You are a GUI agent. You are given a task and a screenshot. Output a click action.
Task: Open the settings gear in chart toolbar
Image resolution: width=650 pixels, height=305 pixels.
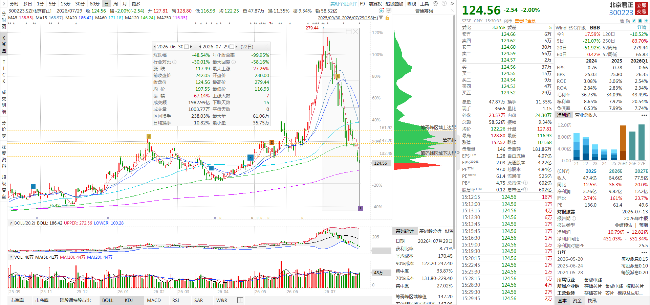[x=435, y=3]
